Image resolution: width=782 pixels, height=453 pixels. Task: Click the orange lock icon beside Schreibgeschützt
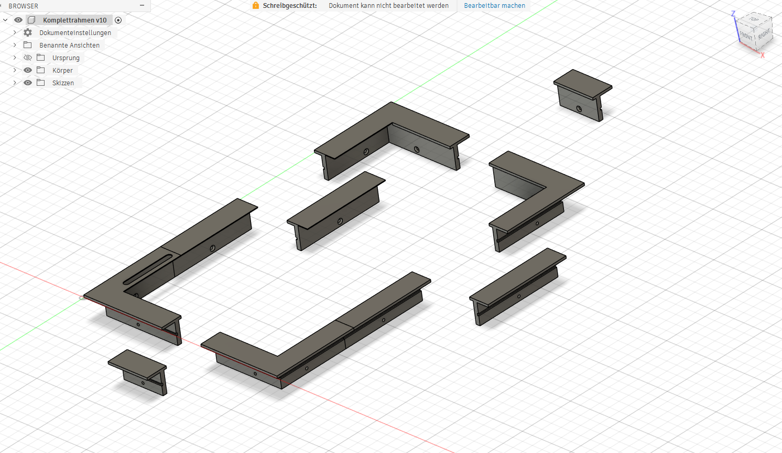pos(256,5)
